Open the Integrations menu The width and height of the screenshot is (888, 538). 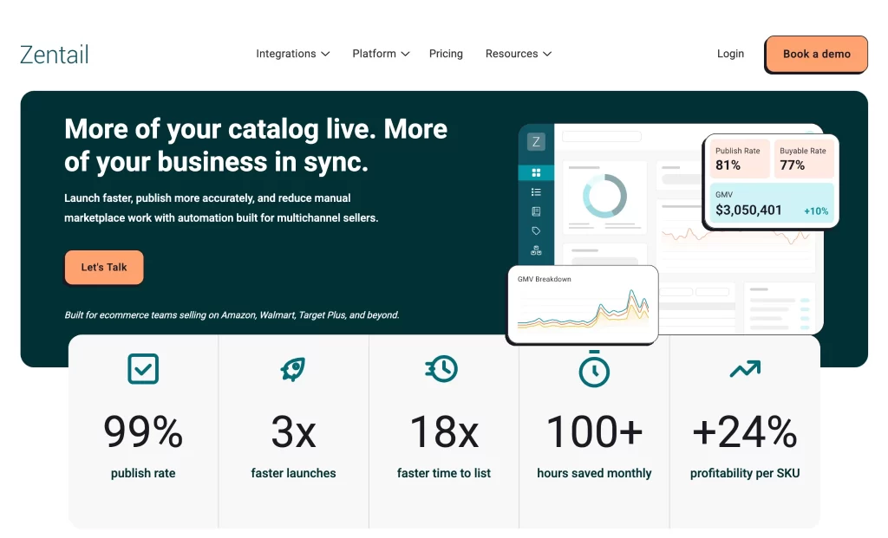[x=292, y=54]
